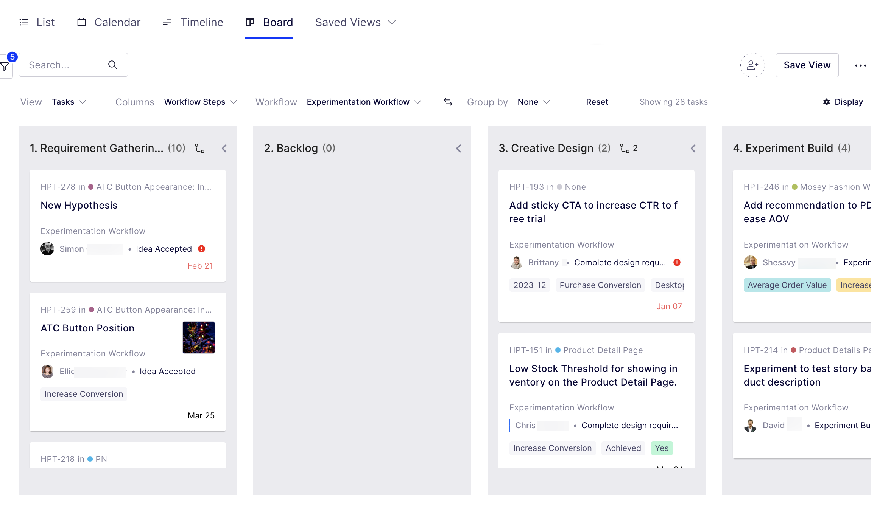Image resolution: width=891 pixels, height=511 pixels.
Task: Click Brittany's avatar on HPT-193 card
Action: pos(516,262)
